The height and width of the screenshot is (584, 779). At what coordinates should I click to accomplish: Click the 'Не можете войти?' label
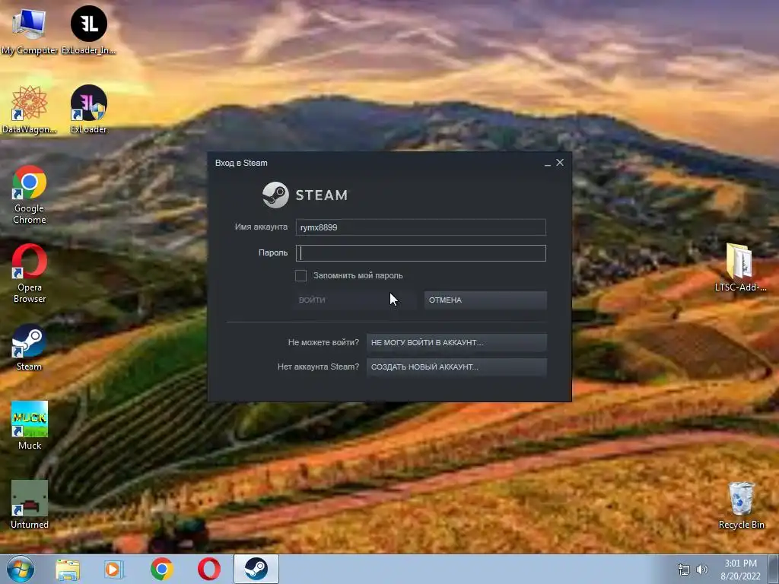pos(323,342)
